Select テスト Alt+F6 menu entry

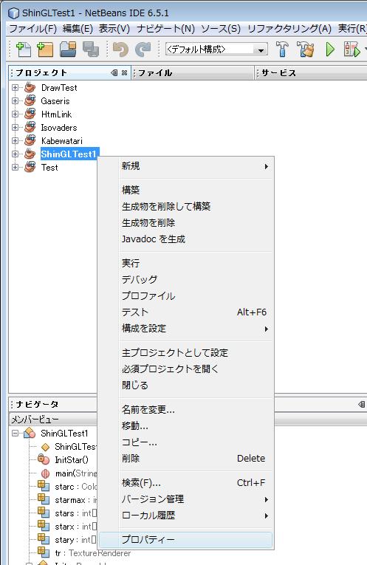click(186, 312)
